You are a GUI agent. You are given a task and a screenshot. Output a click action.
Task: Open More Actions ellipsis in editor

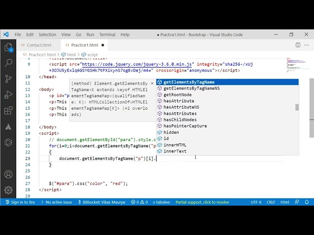[x=306, y=45]
